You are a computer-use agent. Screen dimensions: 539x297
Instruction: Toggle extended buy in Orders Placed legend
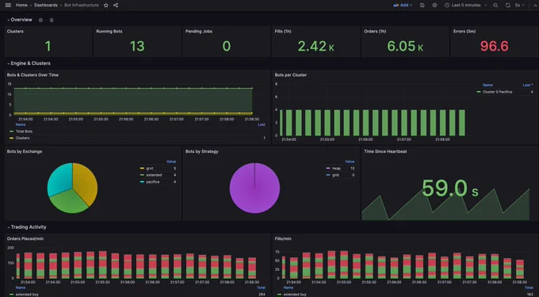tap(27, 295)
